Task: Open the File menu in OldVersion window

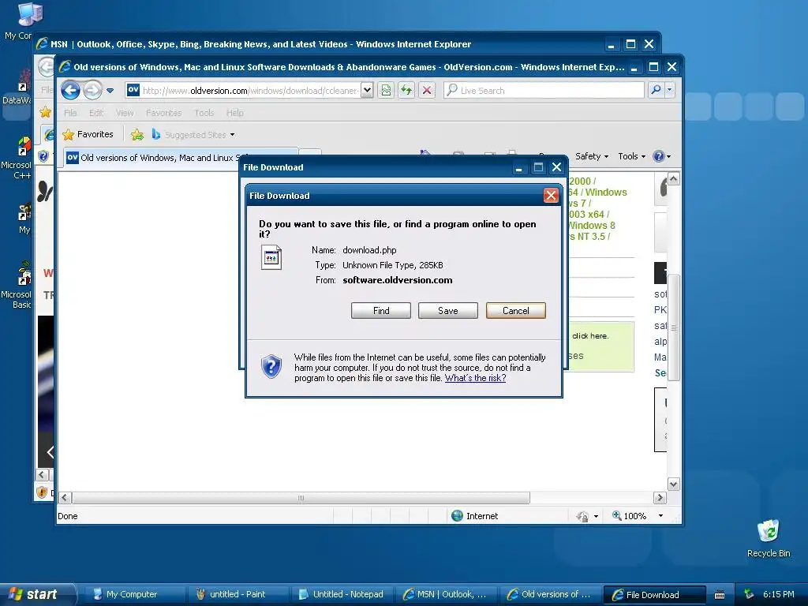Action: (x=70, y=113)
